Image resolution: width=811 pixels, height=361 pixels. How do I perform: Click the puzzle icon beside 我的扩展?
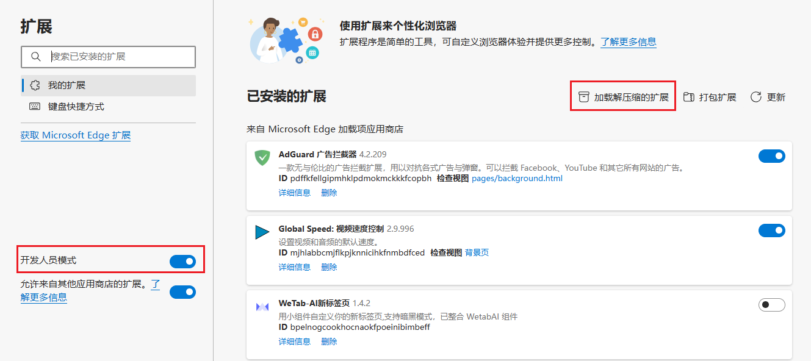coord(35,85)
